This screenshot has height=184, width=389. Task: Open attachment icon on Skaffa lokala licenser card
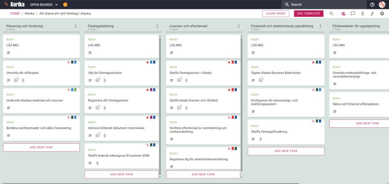click(x=186, y=108)
